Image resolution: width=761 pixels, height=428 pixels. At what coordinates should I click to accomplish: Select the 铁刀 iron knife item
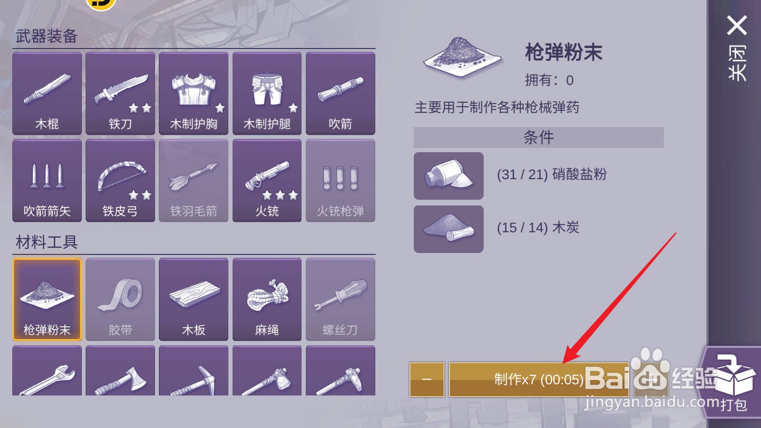(120, 93)
